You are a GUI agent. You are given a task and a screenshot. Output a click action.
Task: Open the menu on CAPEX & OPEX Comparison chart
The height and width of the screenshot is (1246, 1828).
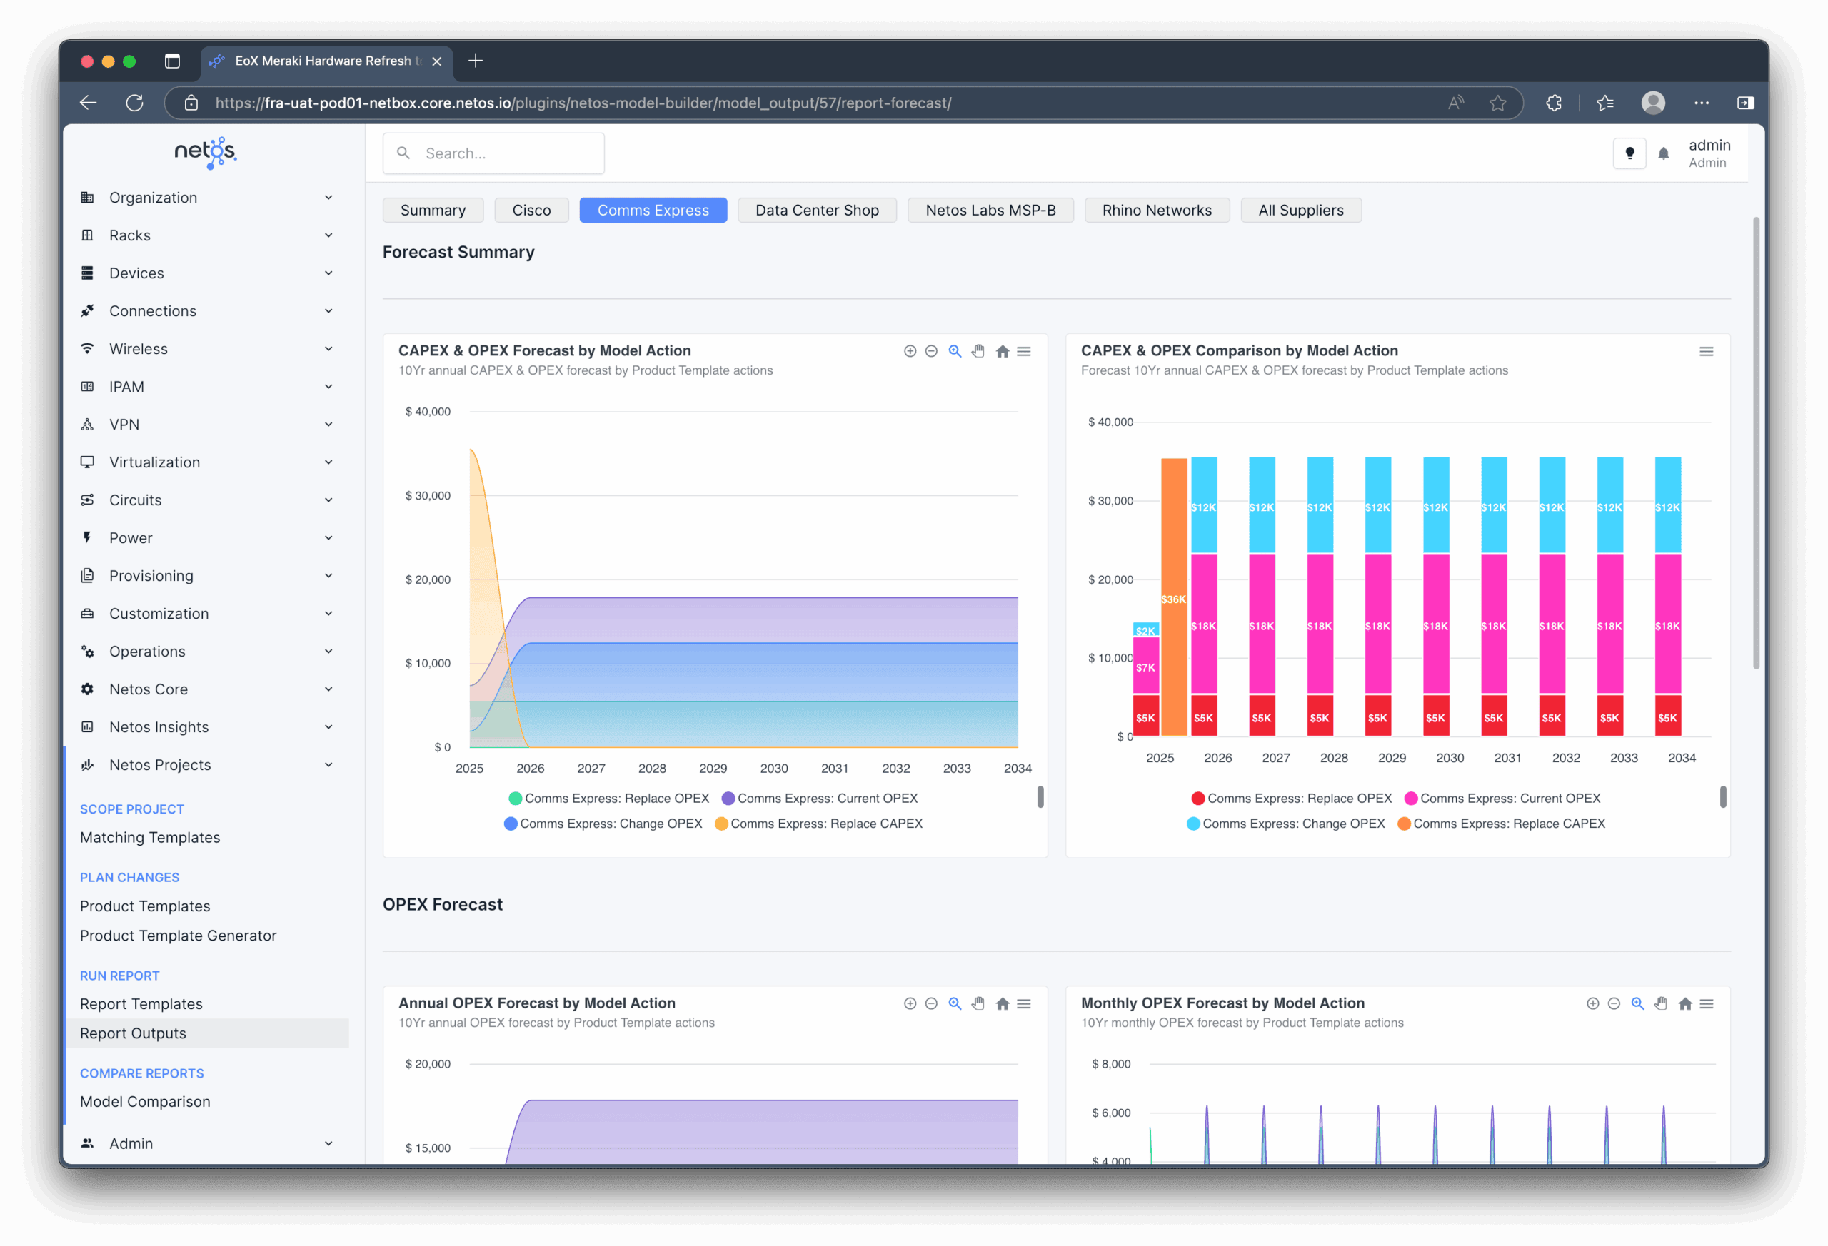tap(1706, 351)
